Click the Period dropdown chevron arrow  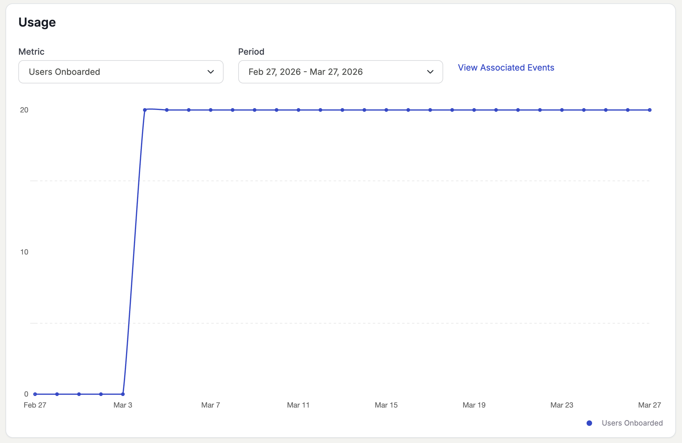(x=430, y=72)
